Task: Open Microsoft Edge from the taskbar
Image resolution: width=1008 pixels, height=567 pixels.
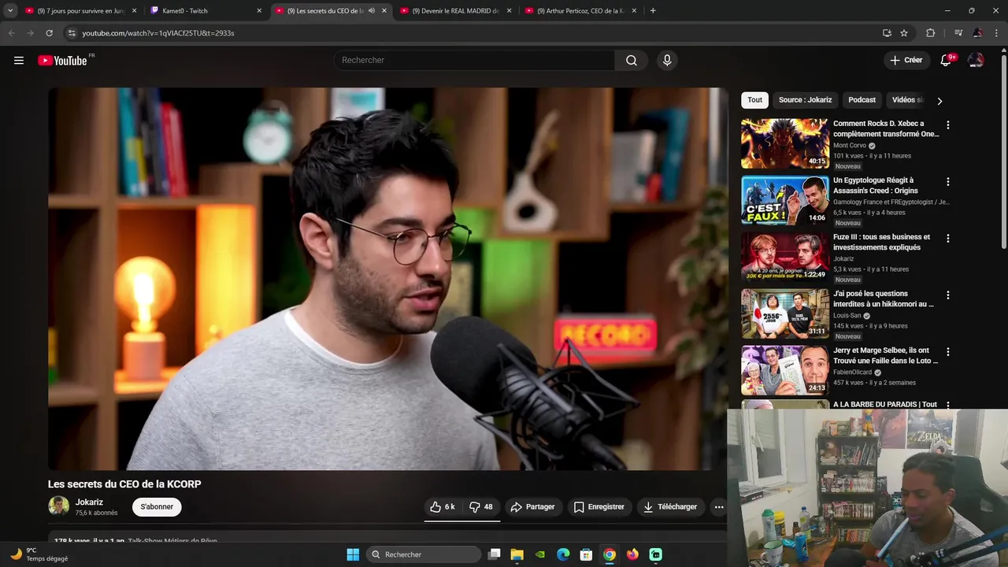Action: coord(563,554)
